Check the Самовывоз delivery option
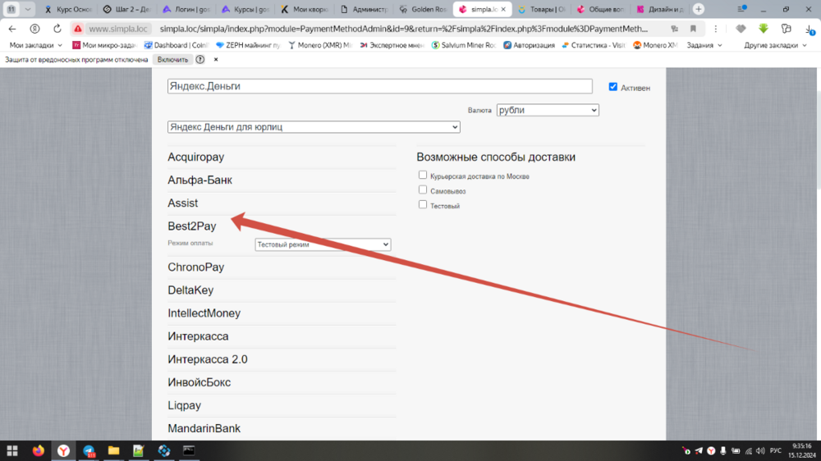 (423, 189)
